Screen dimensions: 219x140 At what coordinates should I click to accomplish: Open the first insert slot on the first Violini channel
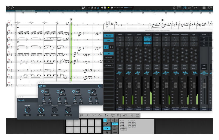[x=120, y=38]
